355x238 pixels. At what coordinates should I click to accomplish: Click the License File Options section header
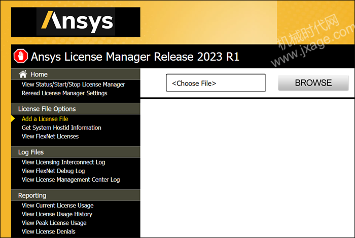pyautogui.click(x=76, y=109)
